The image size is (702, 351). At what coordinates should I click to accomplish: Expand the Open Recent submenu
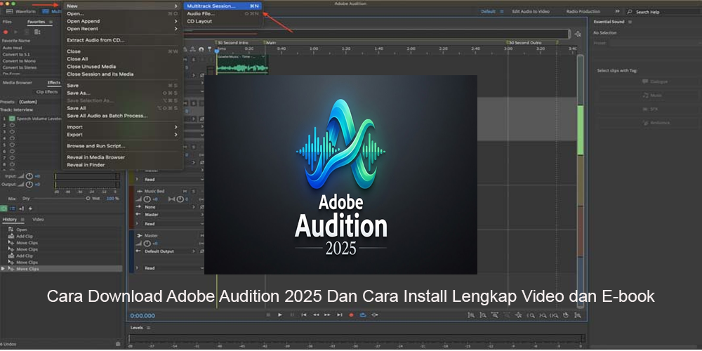pos(122,29)
